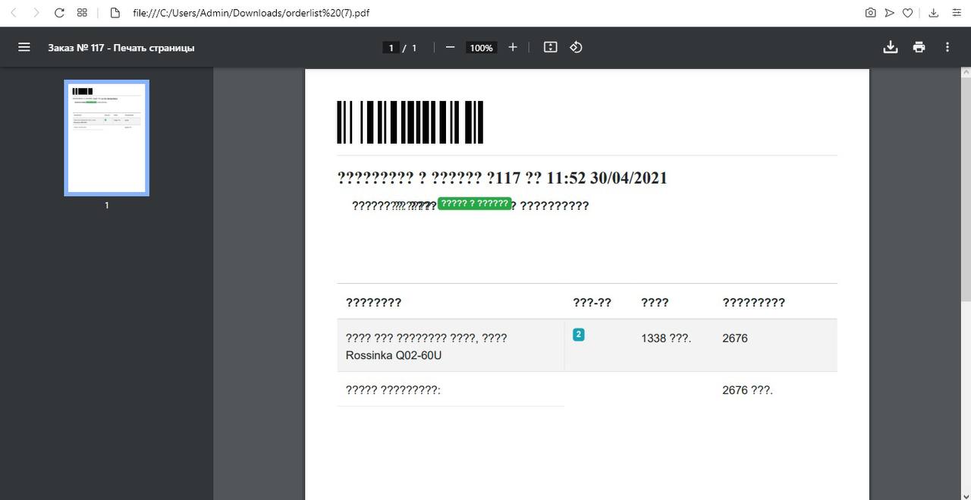971x500 pixels.
Task: Download the PDF from the viewer toolbar
Action: 891,47
